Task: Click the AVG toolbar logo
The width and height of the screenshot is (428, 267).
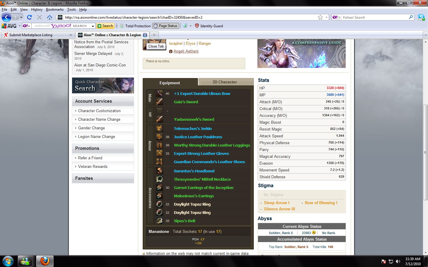Action: pos(9,26)
